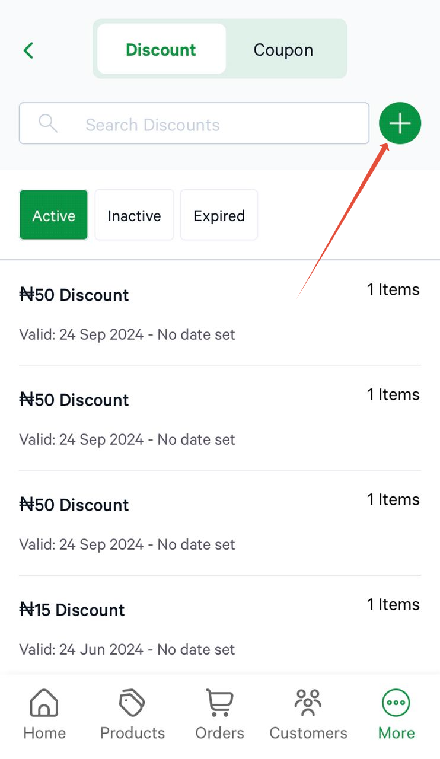Show Expired discounts filter
The image size is (440, 759).
[219, 215]
